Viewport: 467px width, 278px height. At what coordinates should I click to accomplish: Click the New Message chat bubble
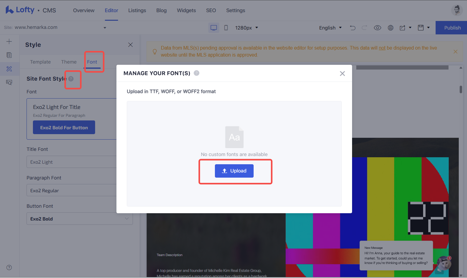396,255
